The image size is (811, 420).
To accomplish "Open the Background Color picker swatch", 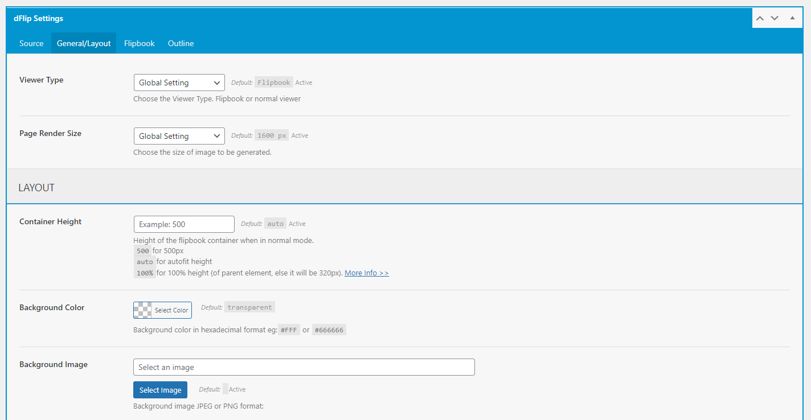I will 162,310.
